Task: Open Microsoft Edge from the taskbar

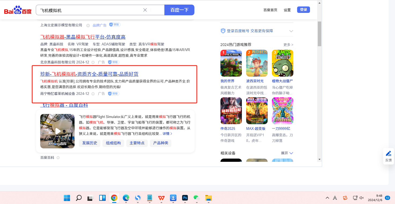Action: click(126, 198)
